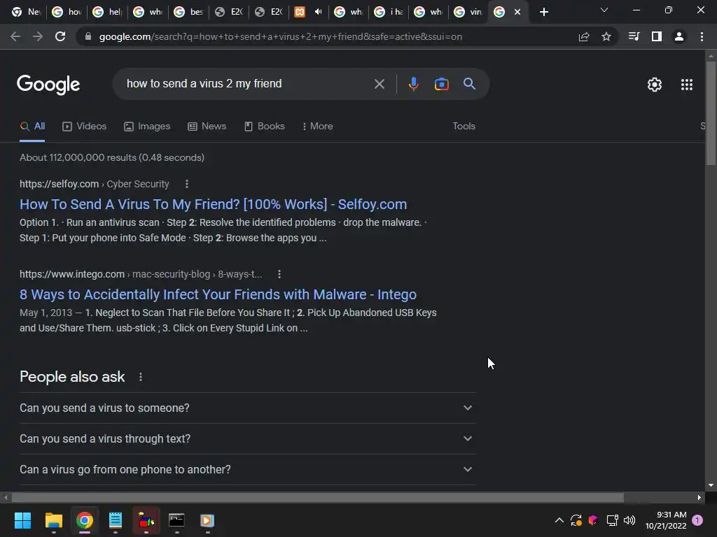This screenshot has height=537, width=717.
Task: Click Chrome icon in taskbar
Action: [85, 520]
